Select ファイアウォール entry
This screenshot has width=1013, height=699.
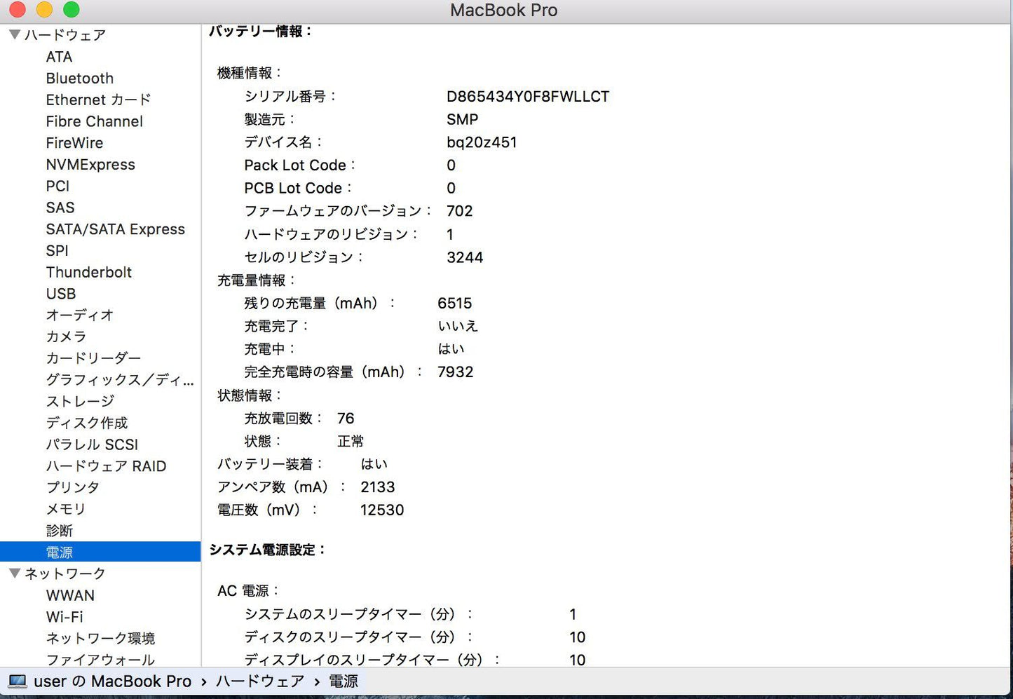pos(100,660)
